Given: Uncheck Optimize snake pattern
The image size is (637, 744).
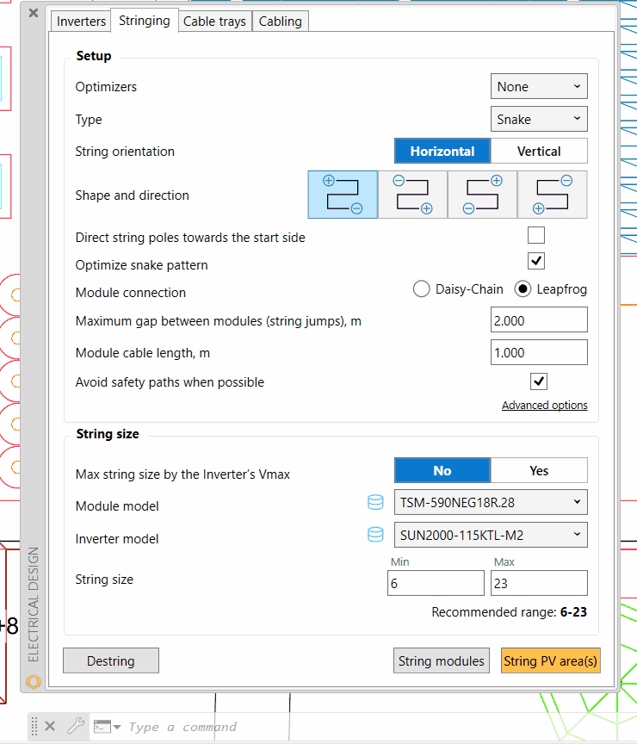Looking at the screenshot, I should tap(536, 261).
